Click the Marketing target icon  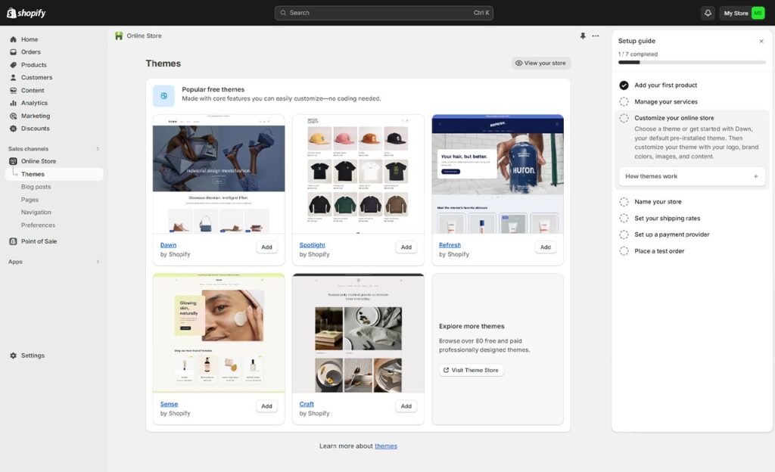point(14,116)
